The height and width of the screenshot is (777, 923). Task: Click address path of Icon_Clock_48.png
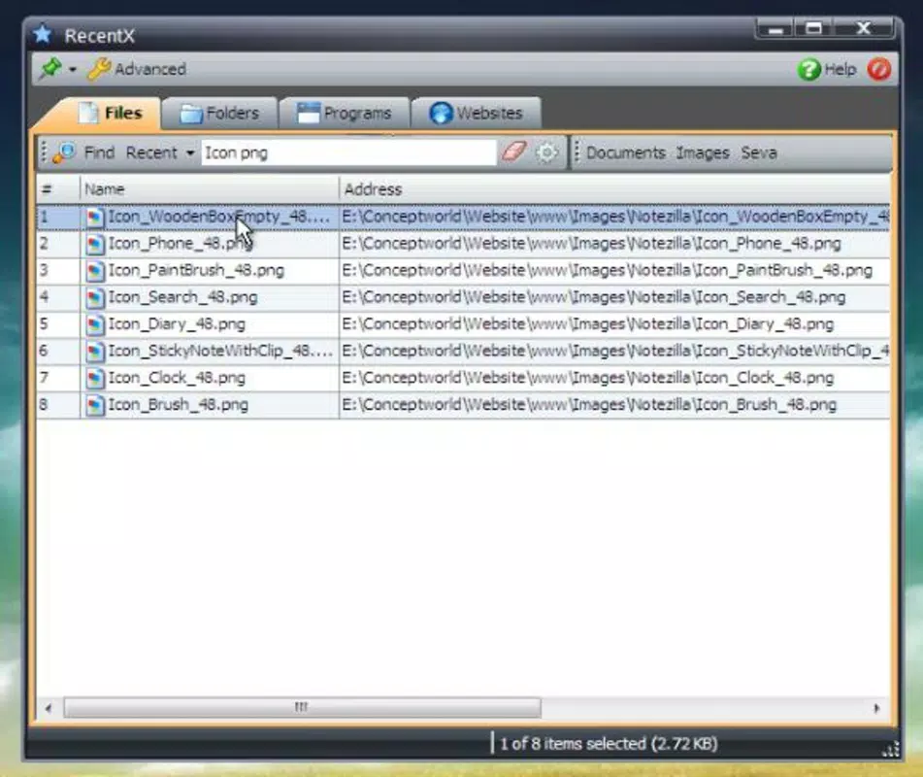pos(587,378)
